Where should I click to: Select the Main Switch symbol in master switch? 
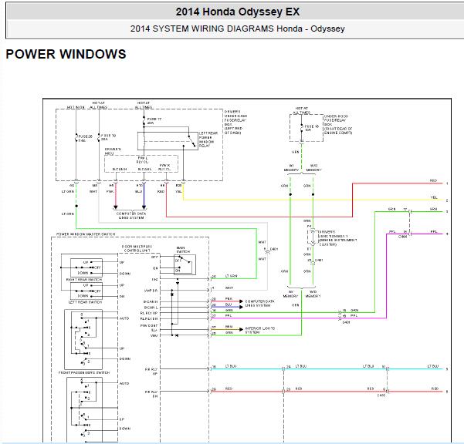tap(185, 264)
